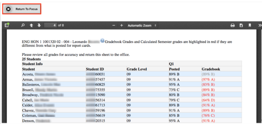Click gradebook grade (83% B)
The width and height of the screenshot is (262, 124).
(x=208, y=85)
